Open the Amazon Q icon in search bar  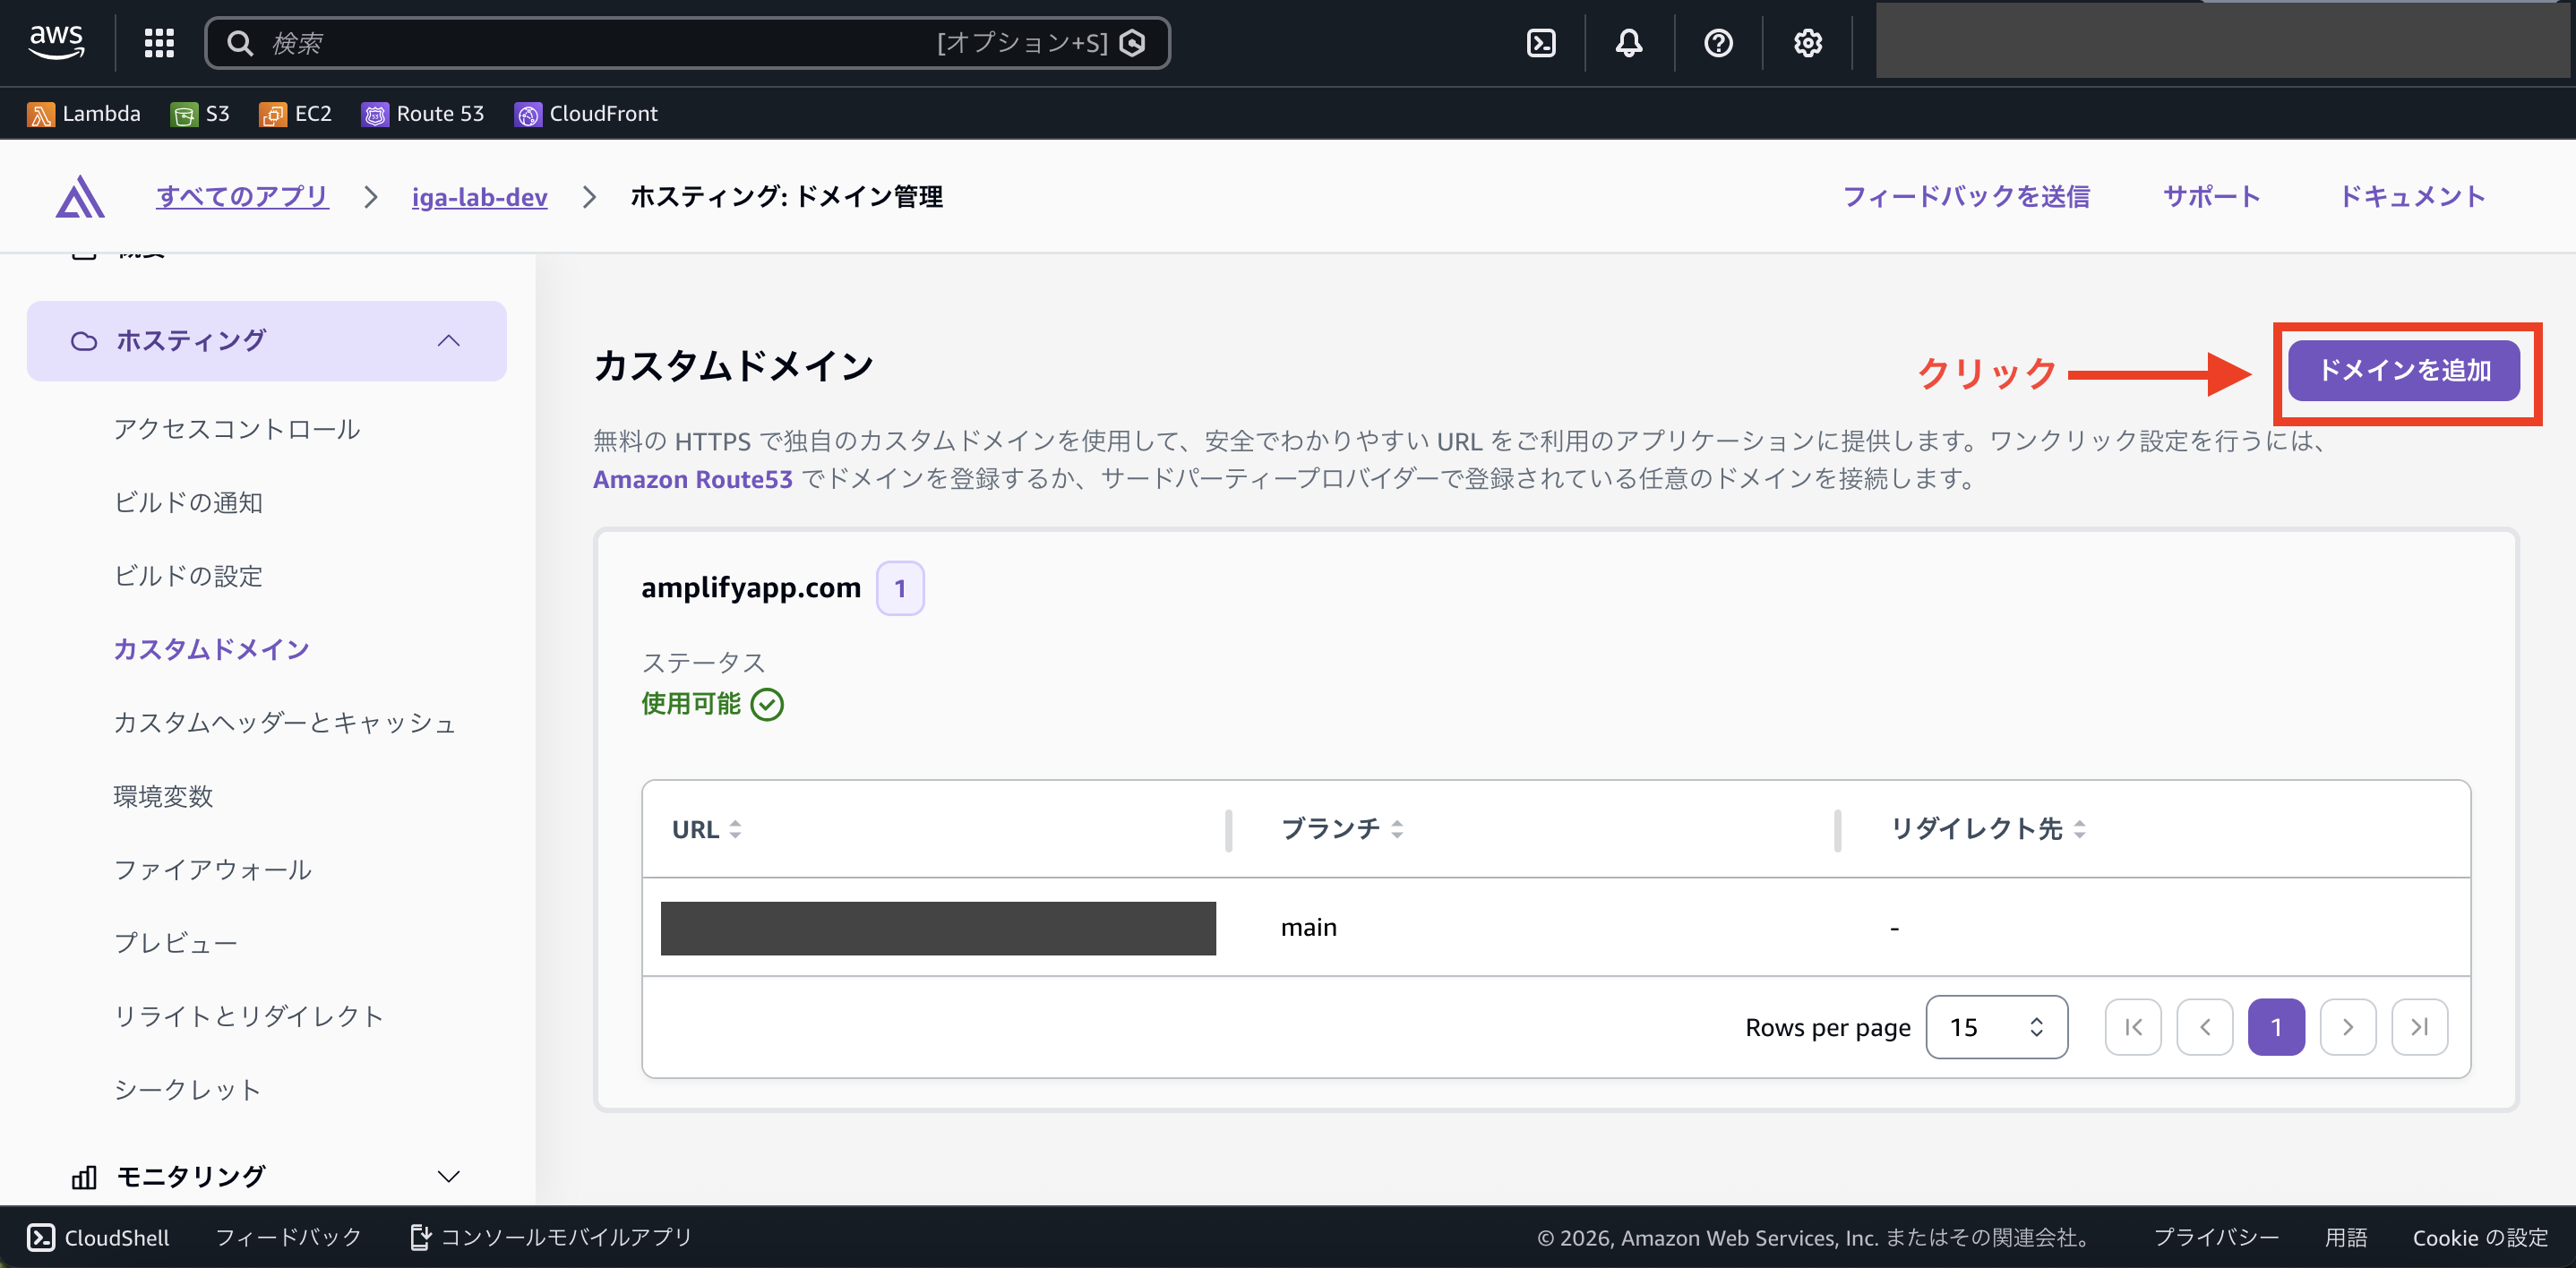pyautogui.click(x=1132, y=43)
